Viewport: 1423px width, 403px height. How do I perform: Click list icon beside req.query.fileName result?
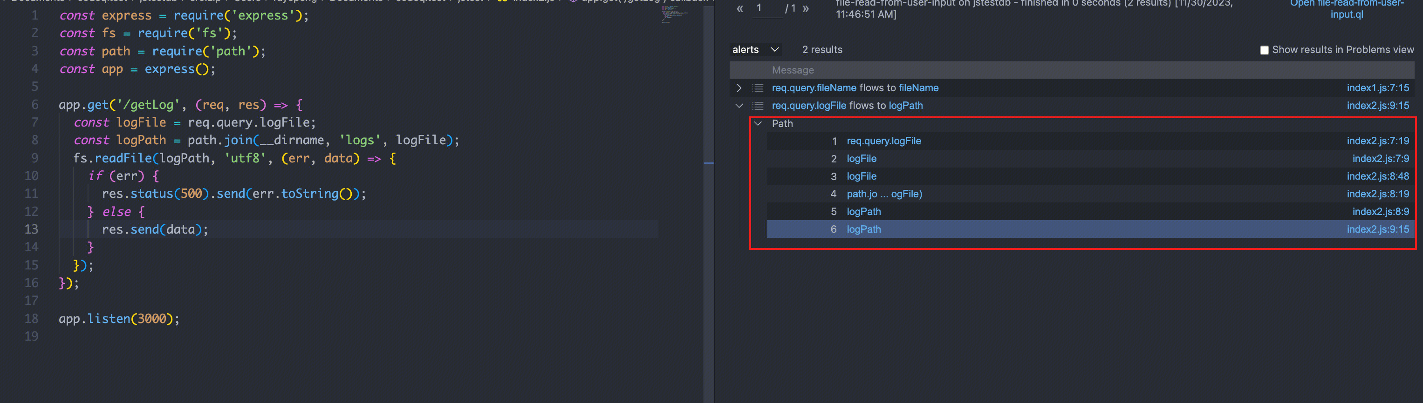(x=758, y=88)
